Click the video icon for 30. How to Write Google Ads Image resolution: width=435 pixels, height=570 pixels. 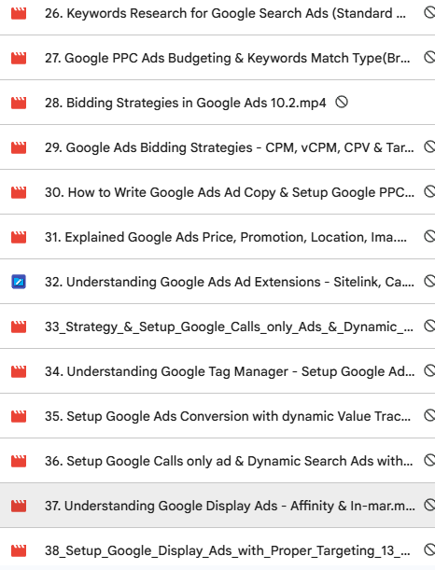click(x=19, y=192)
